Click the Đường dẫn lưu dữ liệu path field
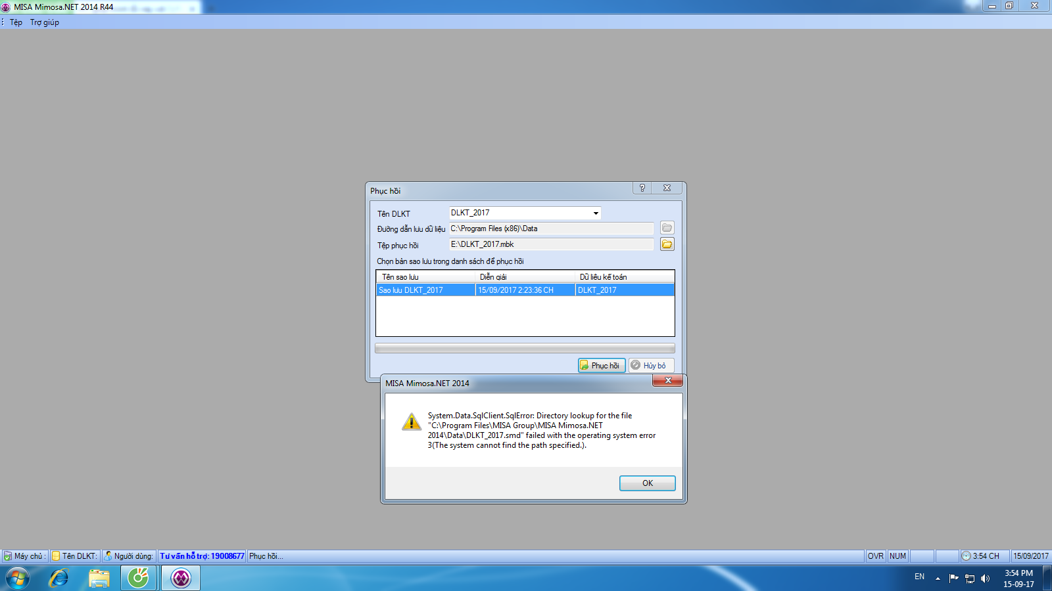Image resolution: width=1052 pixels, height=591 pixels. (x=551, y=229)
